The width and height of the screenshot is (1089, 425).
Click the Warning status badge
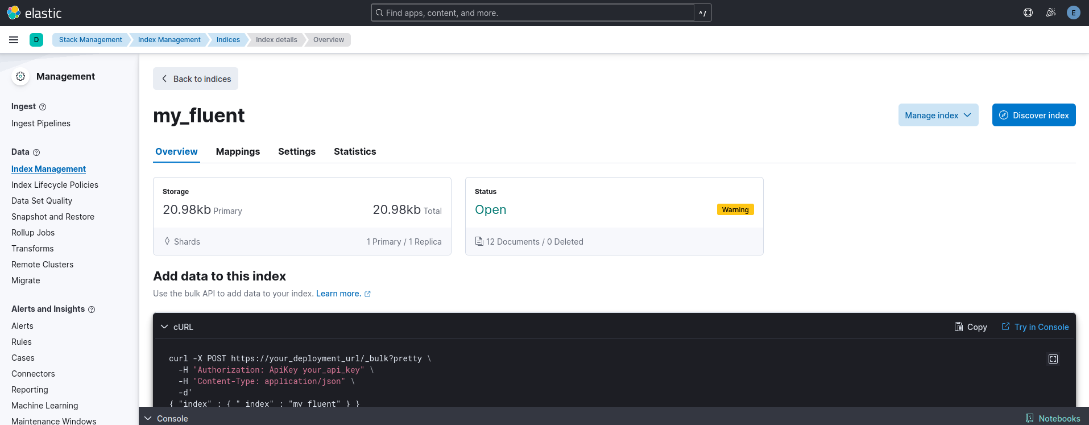(735, 209)
